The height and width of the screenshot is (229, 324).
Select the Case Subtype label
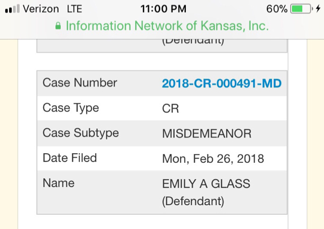(81, 133)
